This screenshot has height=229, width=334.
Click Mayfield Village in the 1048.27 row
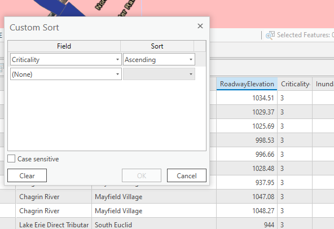154,211
